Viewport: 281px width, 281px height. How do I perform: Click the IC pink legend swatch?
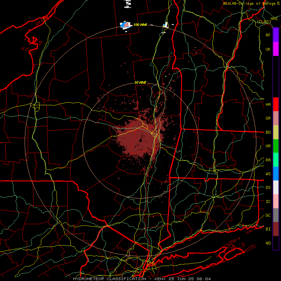click(x=276, y=201)
